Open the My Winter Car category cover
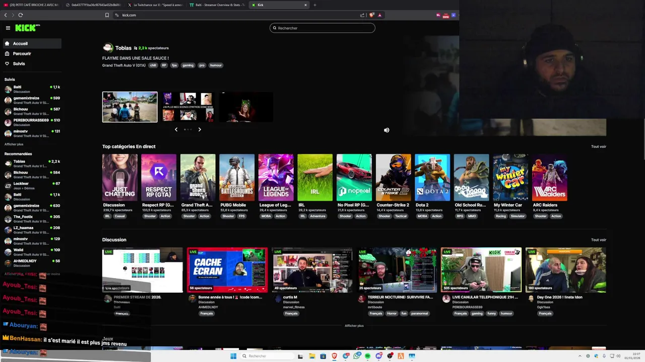 pos(510,177)
